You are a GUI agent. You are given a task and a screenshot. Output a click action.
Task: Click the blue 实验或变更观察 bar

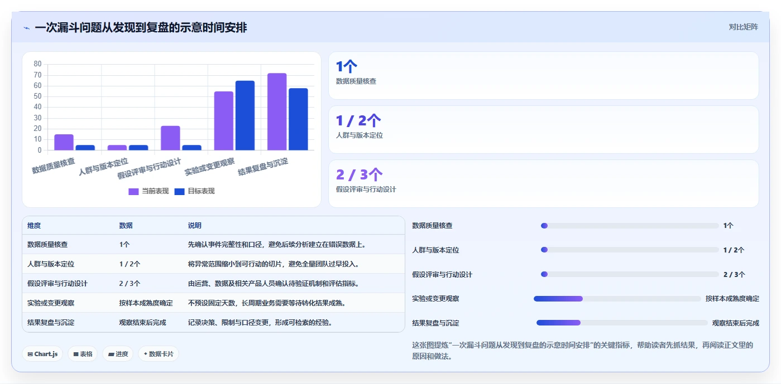tap(245, 115)
